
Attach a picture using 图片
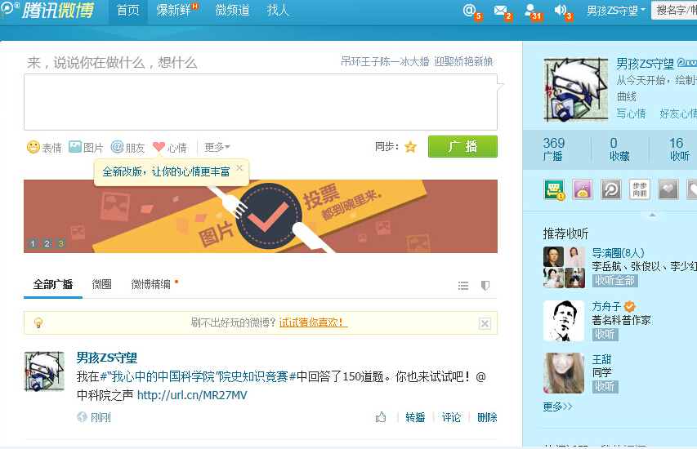86,147
